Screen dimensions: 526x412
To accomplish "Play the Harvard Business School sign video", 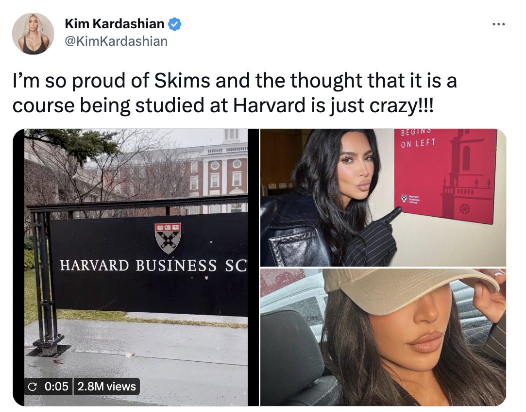I will (136, 268).
